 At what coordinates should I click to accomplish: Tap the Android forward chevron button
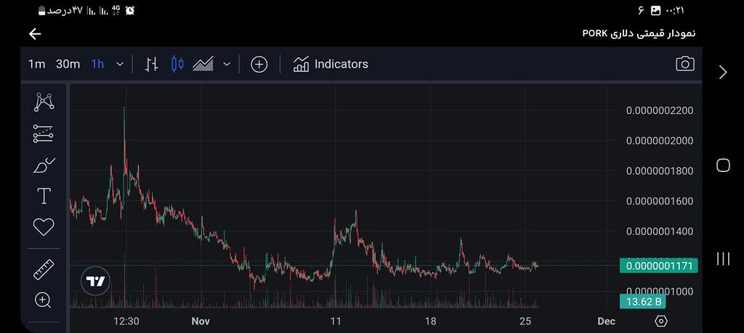[723, 73]
